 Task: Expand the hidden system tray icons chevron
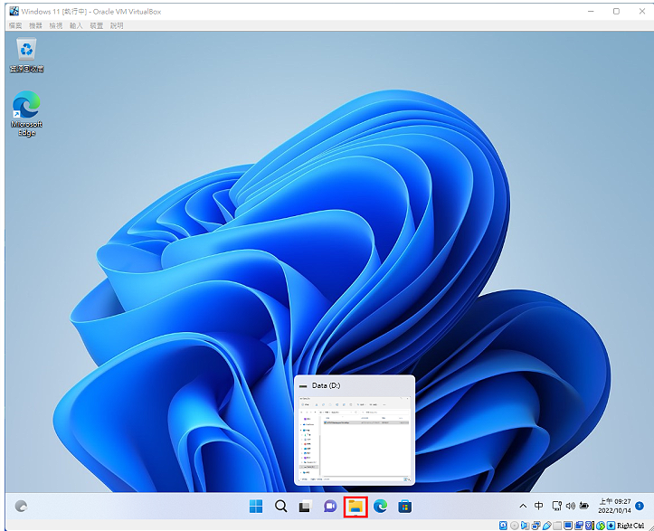(523, 506)
